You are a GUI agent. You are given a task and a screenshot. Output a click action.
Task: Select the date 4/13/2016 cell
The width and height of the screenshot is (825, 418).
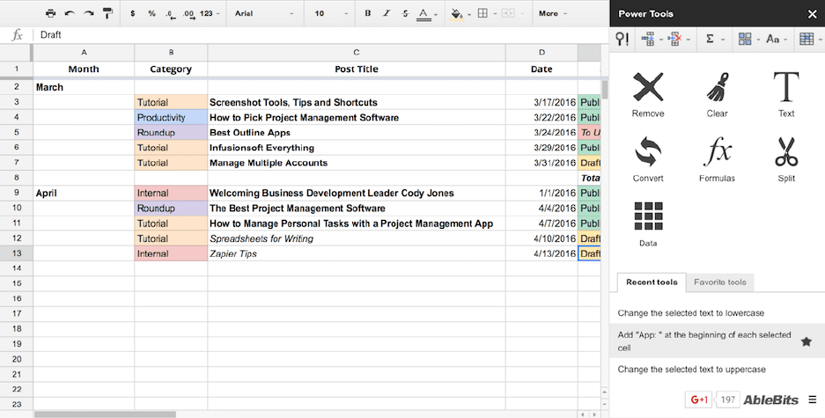(x=541, y=253)
